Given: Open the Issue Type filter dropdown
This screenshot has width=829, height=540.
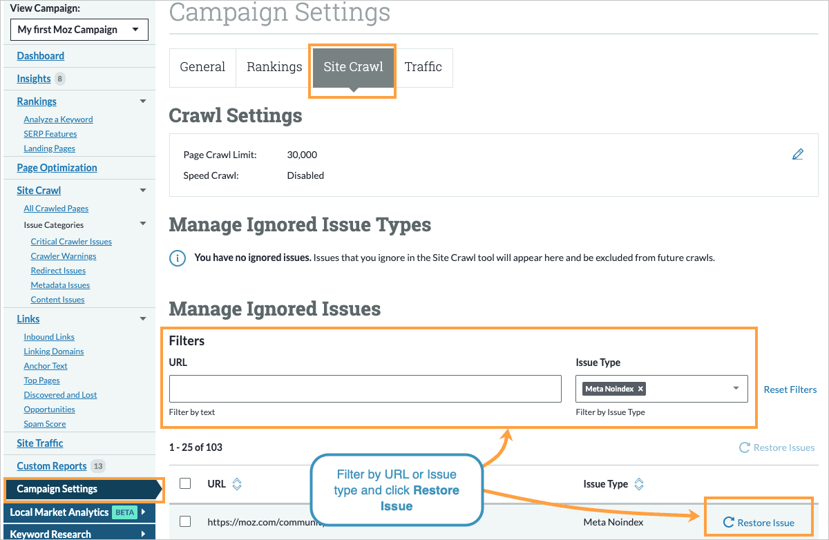Looking at the screenshot, I should click(x=736, y=389).
